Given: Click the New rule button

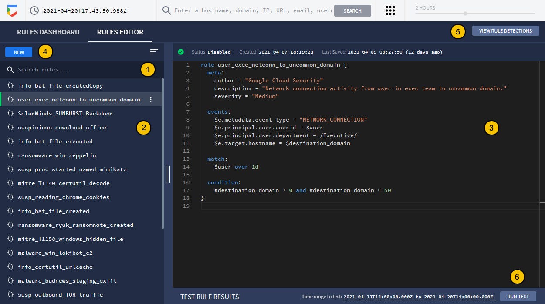Looking at the screenshot, I should 19,52.
